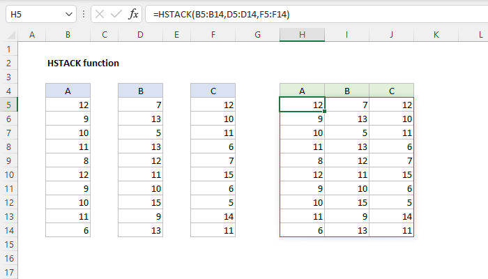Select row 12 header
Image resolution: width=488 pixels, height=279 pixels.
(x=8, y=203)
